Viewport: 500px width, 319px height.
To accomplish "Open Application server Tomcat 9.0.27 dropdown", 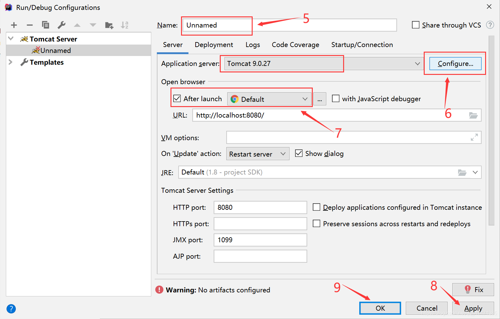I will (x=324, y=63).
